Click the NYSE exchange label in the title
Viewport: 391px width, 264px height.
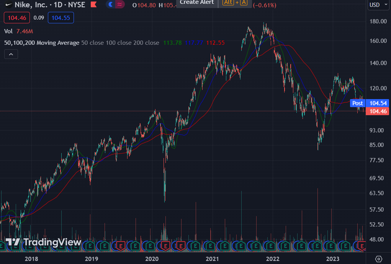pyautogui.click(x=77, y=5)
